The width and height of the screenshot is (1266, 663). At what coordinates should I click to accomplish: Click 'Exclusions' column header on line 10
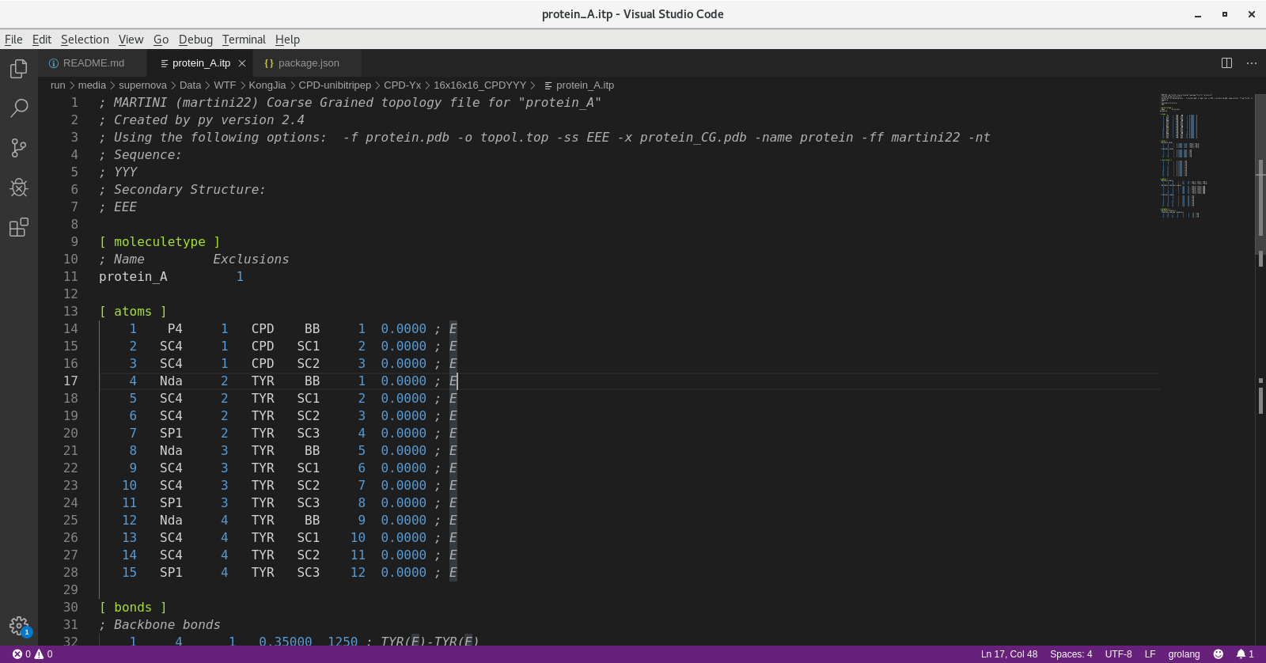[x=251, y=260]
